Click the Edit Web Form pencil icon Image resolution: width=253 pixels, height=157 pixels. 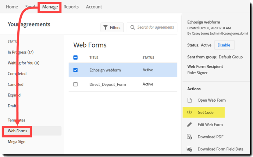point(189,124)
